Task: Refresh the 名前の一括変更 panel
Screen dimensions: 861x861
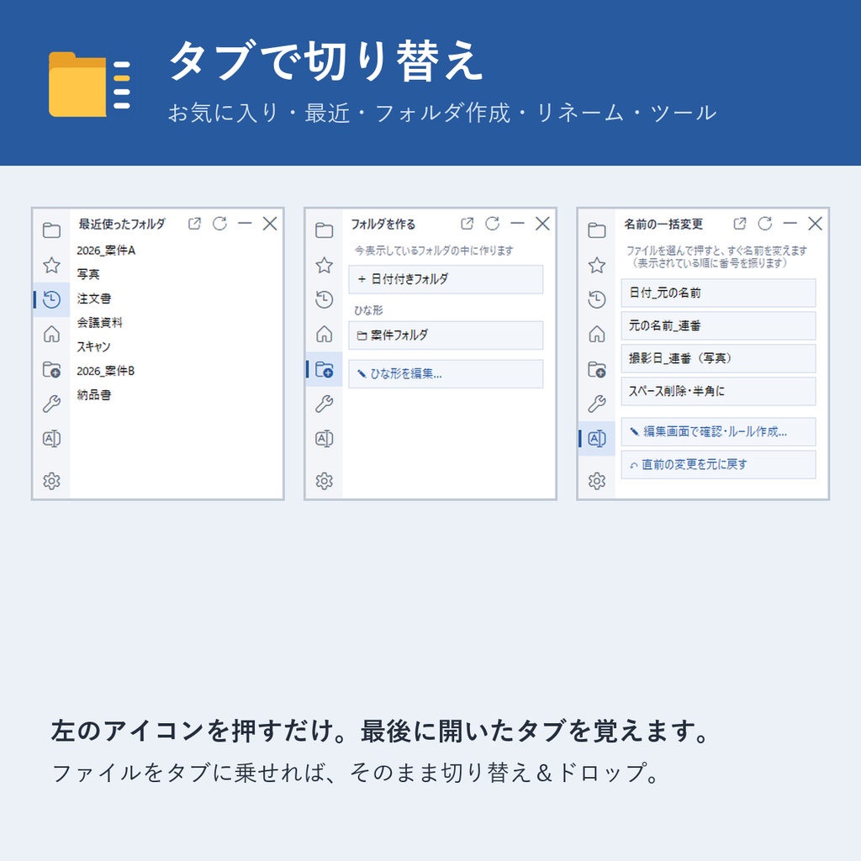Action: (x=765, y=224)
